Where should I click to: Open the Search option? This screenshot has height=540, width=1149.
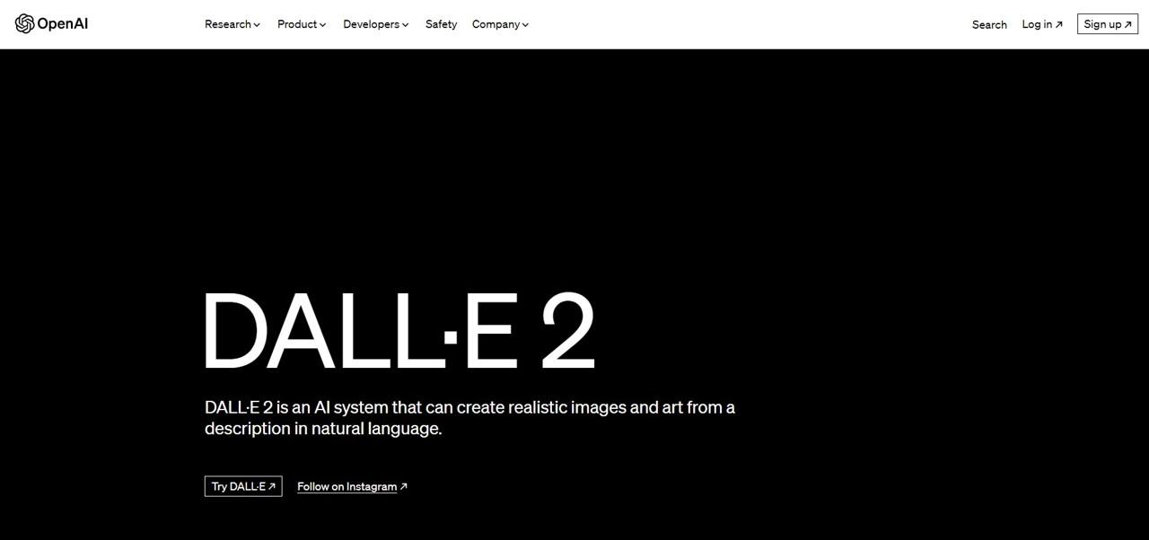[989, 24]
